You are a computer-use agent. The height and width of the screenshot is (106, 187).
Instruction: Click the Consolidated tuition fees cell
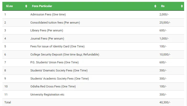pos(55,23)
